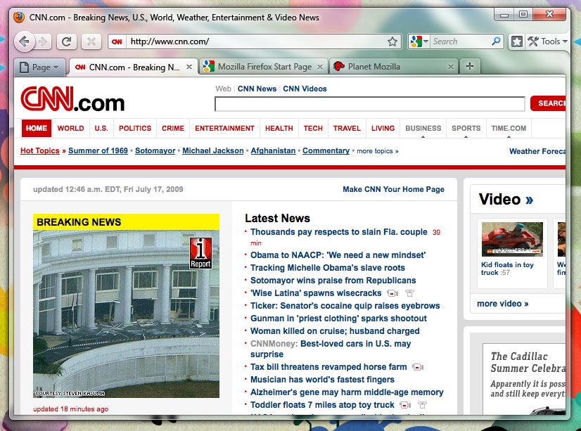
Task: Select the HOME navigation tab
Action: pyautogui.click(x=37, y=129)
